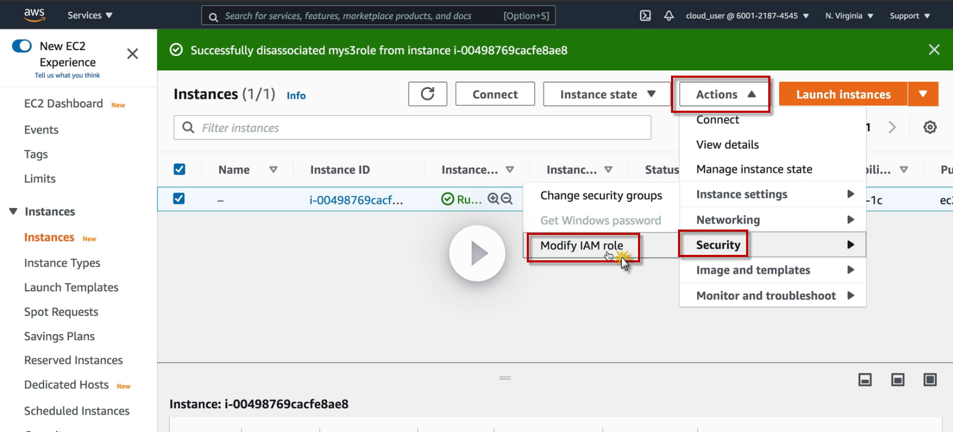Click the Connect toolbar button
Image resolution: width=953 pixels, height=432 pixels.
pyautogui.click(x=495, y=94)
